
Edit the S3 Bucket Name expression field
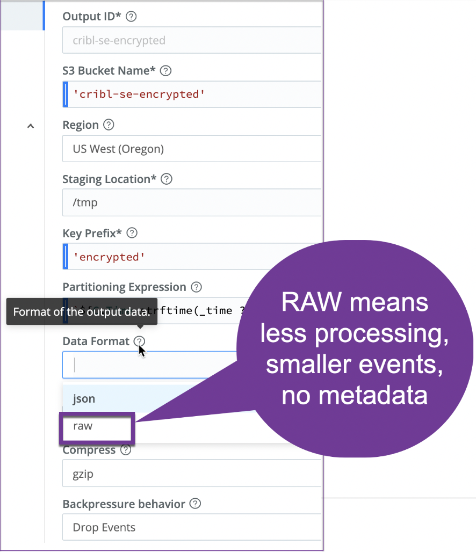click(x=193, y=94)
